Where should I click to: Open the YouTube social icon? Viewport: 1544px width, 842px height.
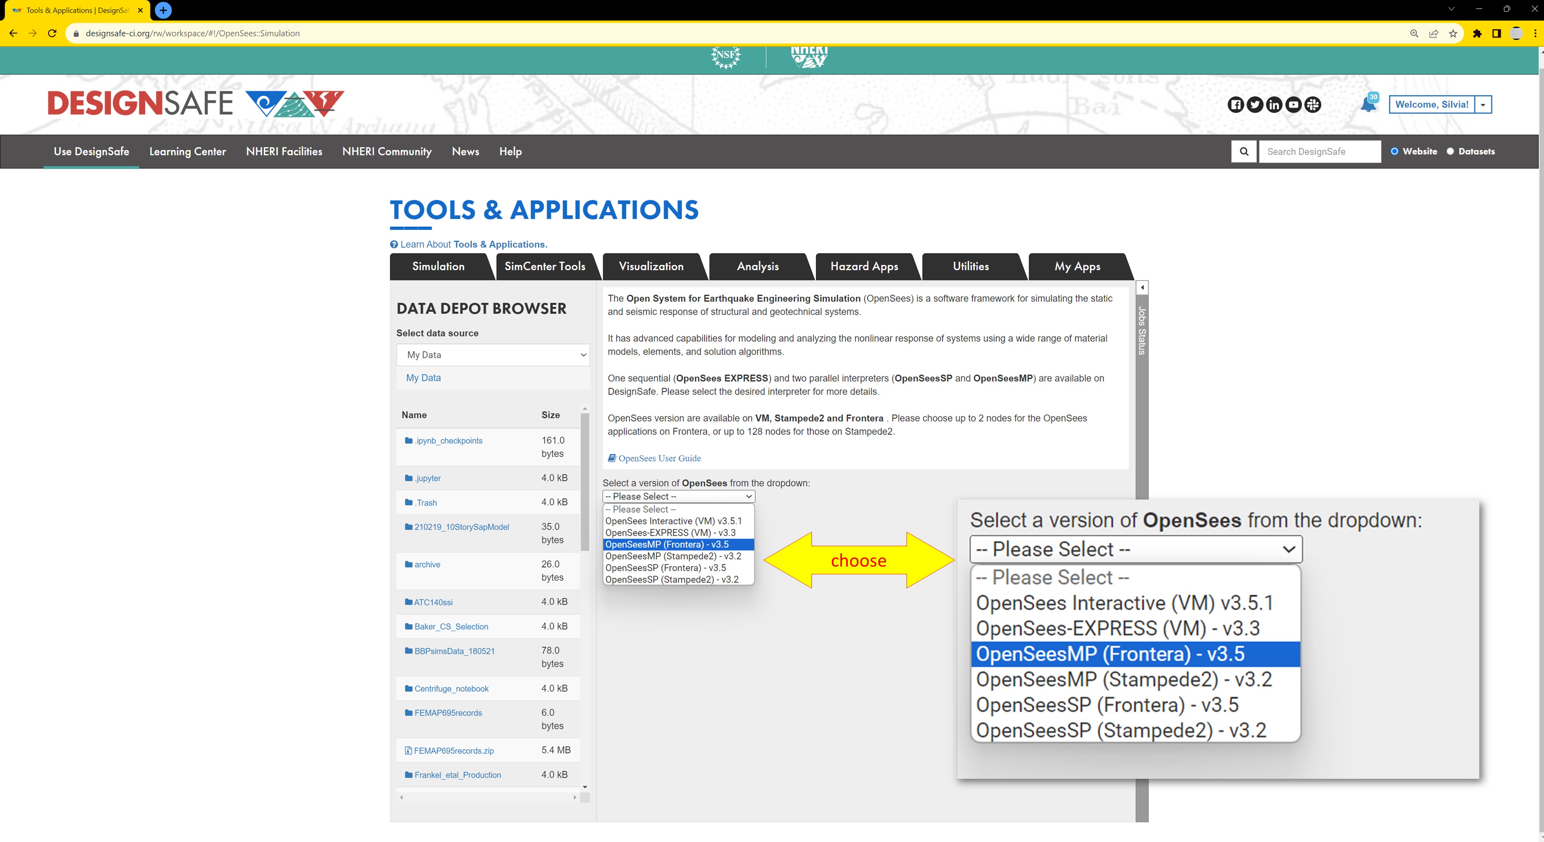pyautogui.click(x=1294, y=105)
